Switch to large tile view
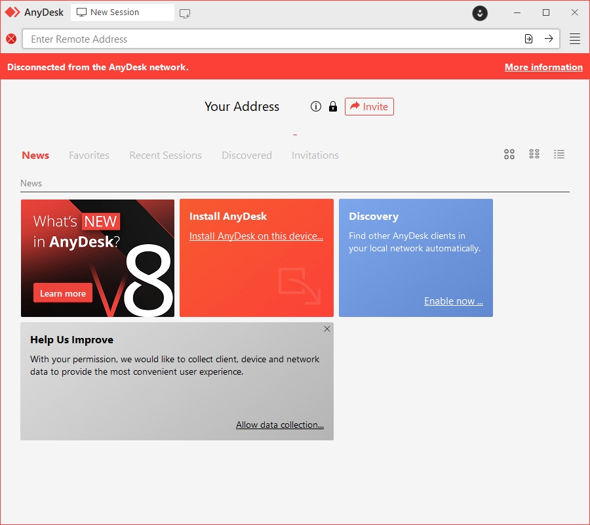Image resolution: width=590 pixels, height=525 pixels. tap(509, 154)
